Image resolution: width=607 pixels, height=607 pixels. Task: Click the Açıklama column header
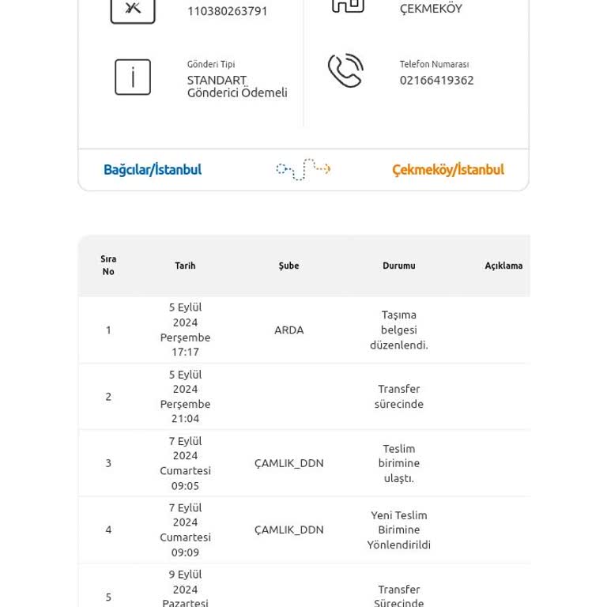503,266
